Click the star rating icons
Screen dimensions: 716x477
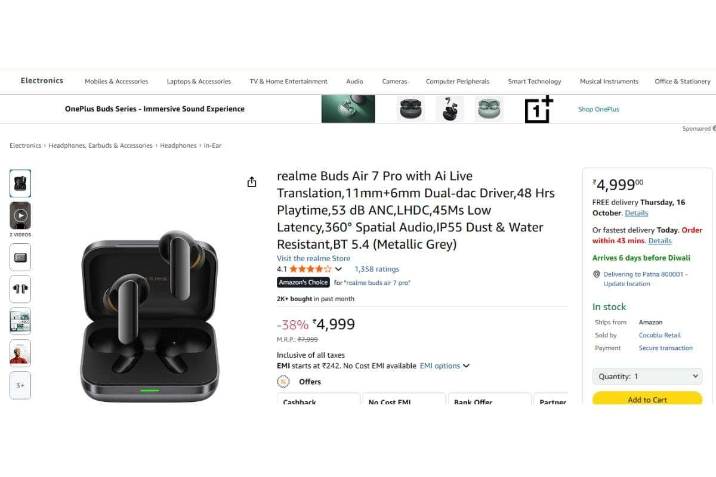[310, 269]
